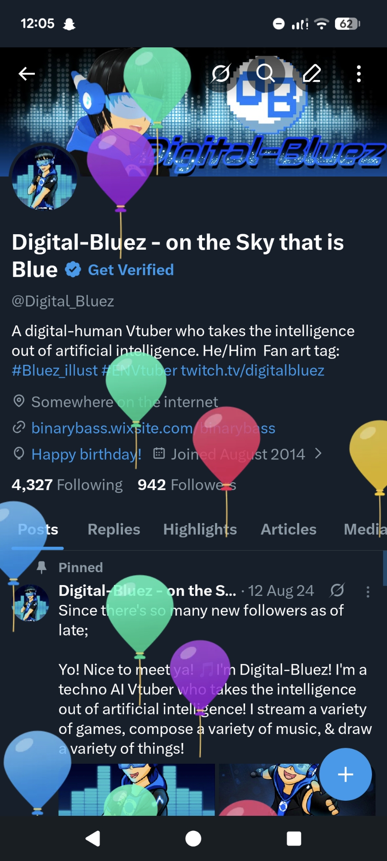
Task: Tap the Android home navigation button
Action: tap(193, 839)
